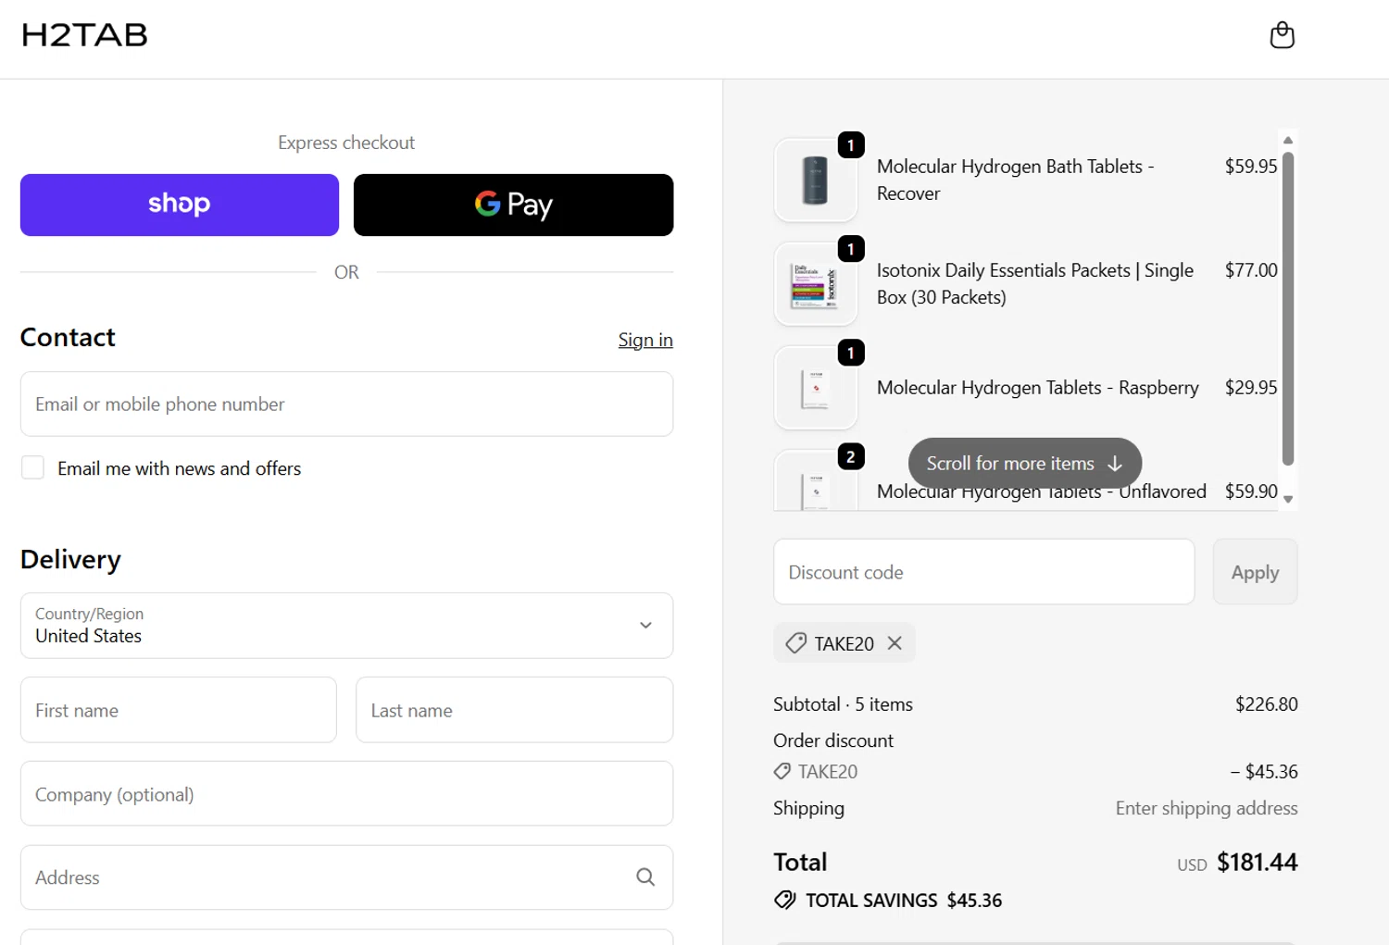Click the H2TAB logo

tap(84, 35)
